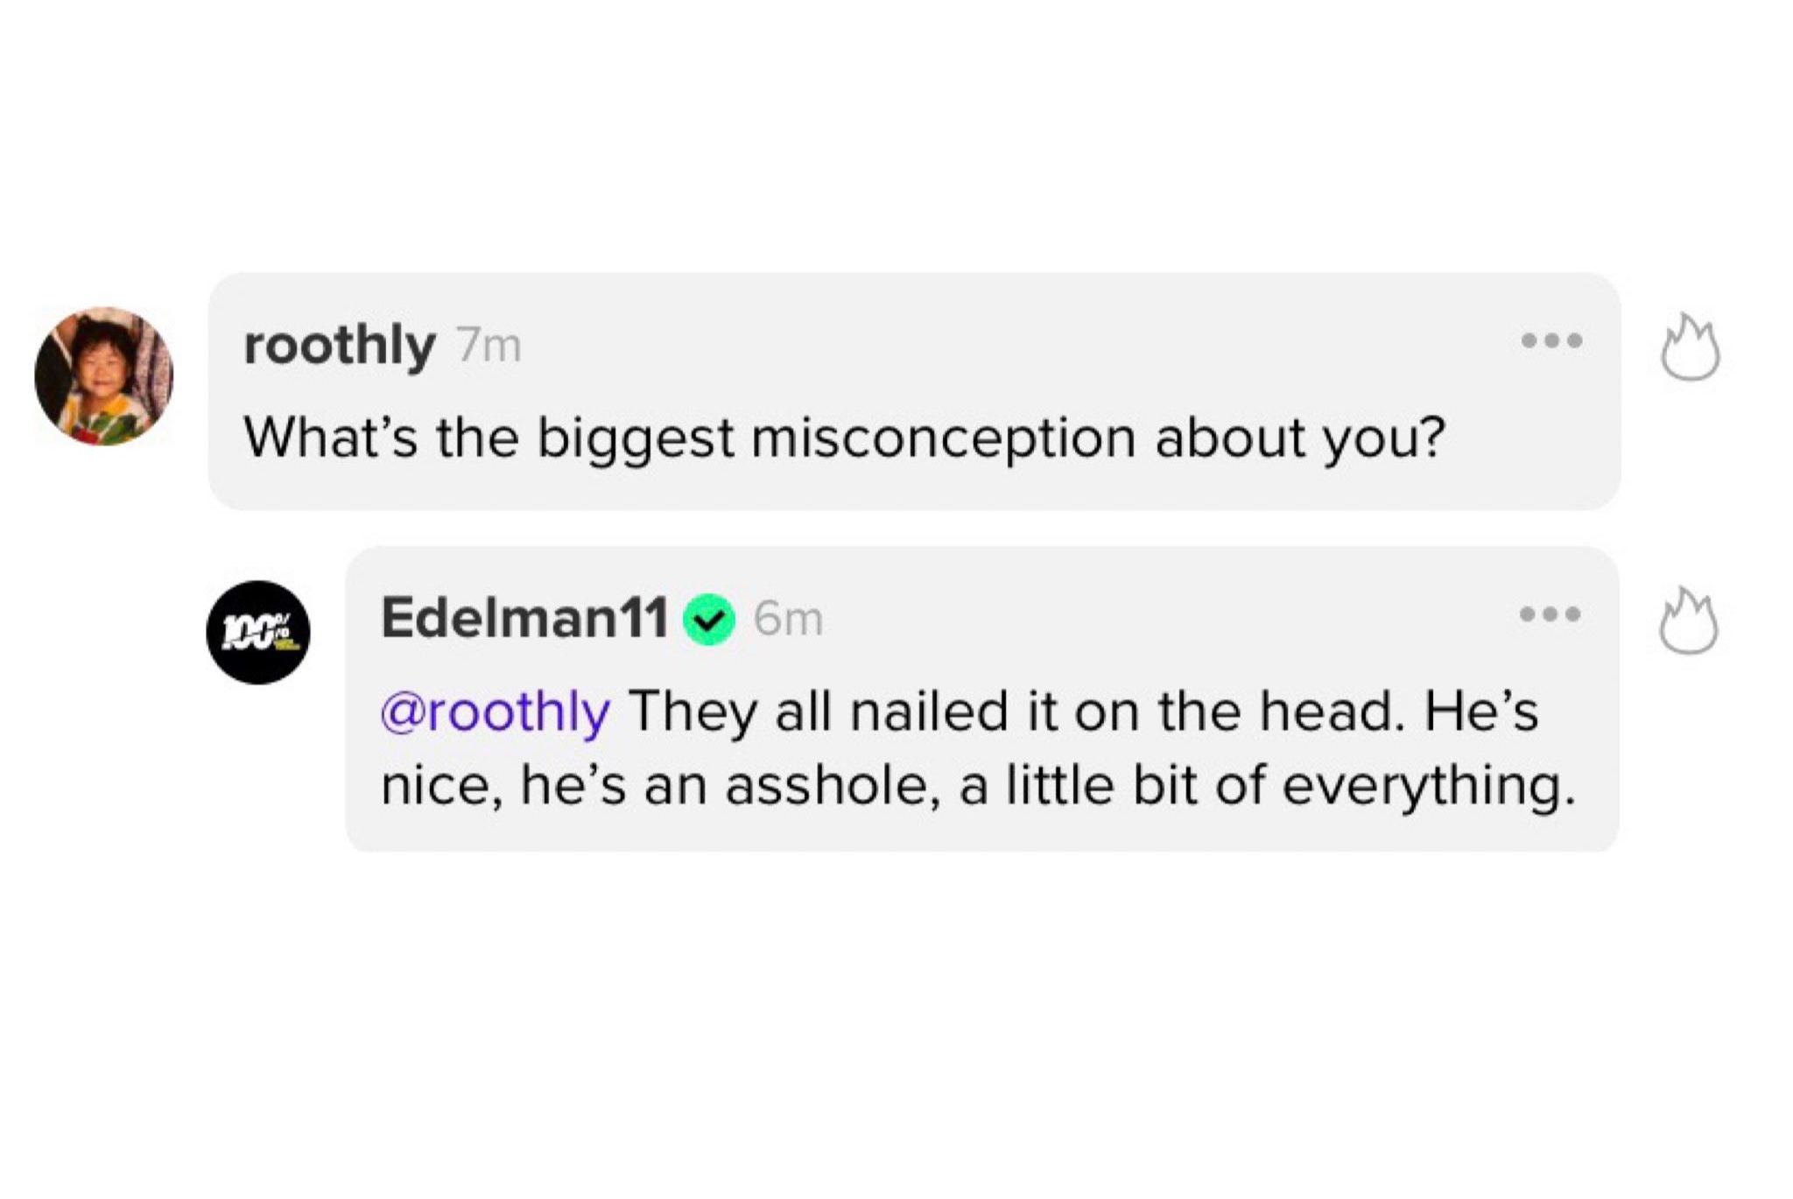Tap the flame icon on Edelman11's reply
This screenshot has width=1793, height=1199.
[1688, 622]
